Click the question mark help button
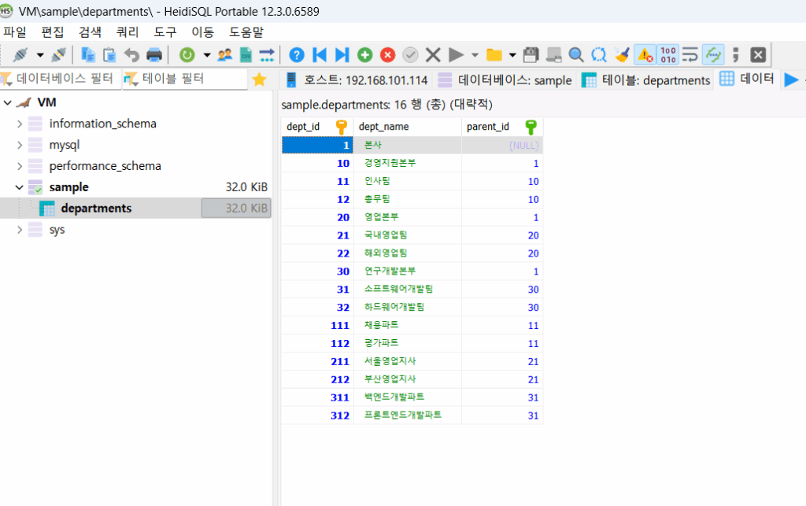Image resolution: width=806 pixels, height=506 pixels. (x=297, y=54)
